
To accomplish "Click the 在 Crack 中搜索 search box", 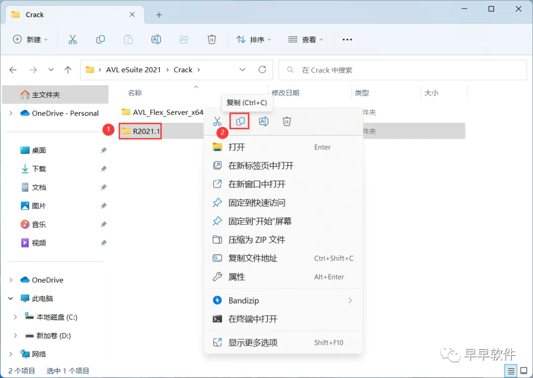I will tap(403, 70).
